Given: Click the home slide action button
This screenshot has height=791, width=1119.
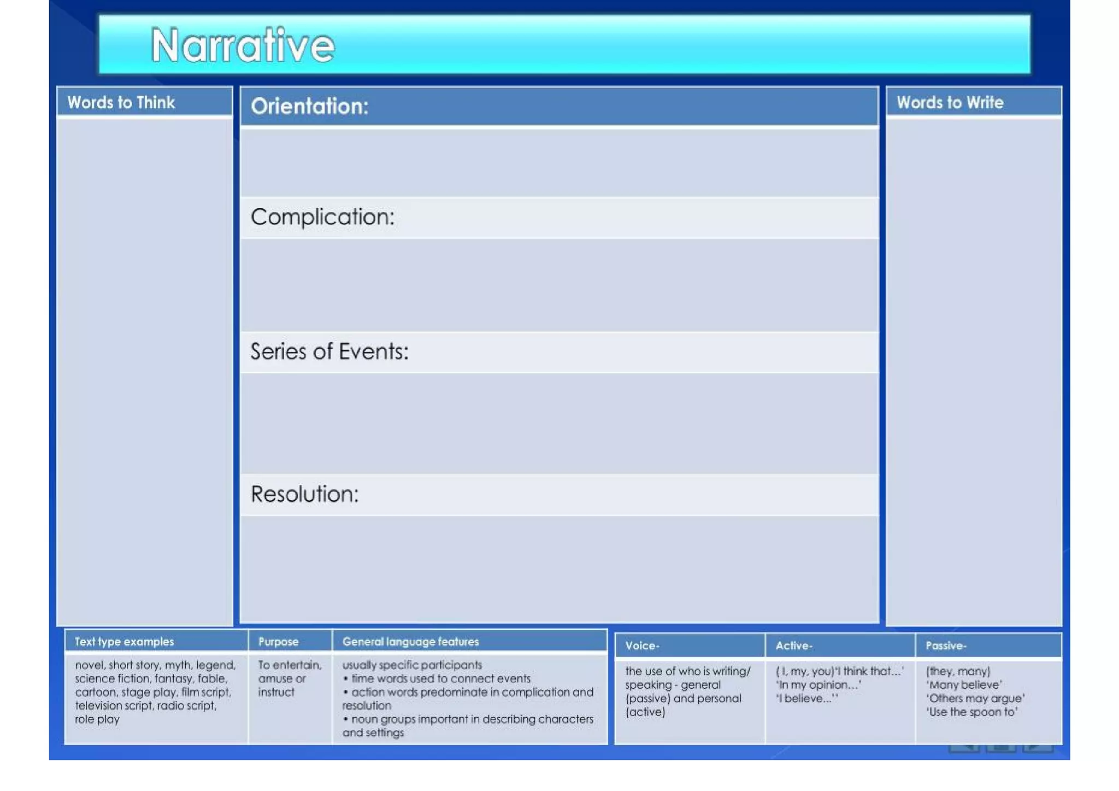Looking at the screenshot, I should click(x=1001, y=748).
